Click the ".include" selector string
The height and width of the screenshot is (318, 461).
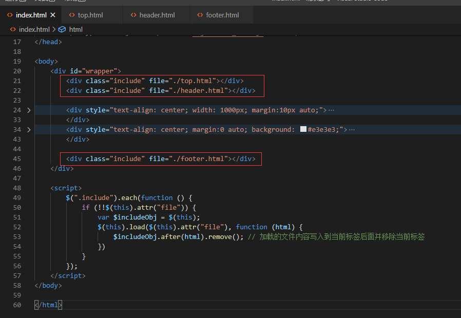pyautogui.click(x=93, y=198)
